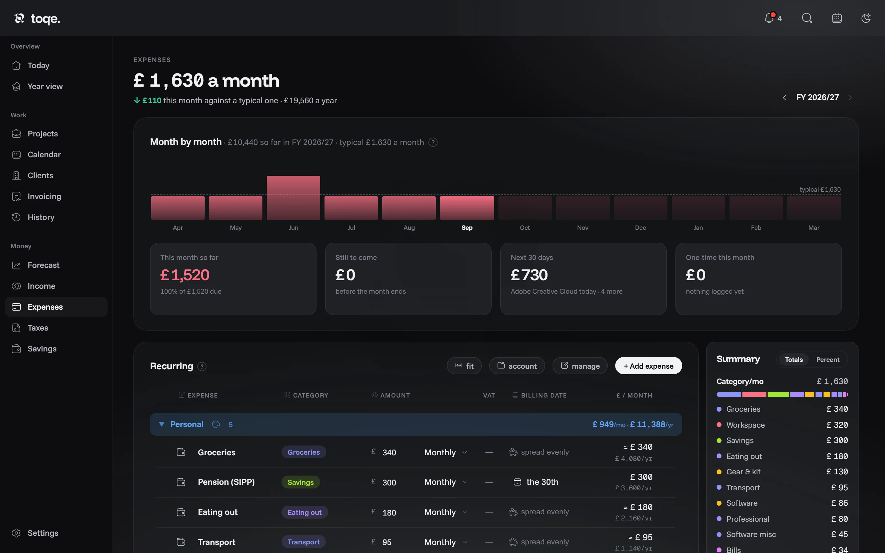Image resolution: width=885 pixels, height=553 pixels.
Task: Open the calendar icon in top bar
Action: click(837, 18)
